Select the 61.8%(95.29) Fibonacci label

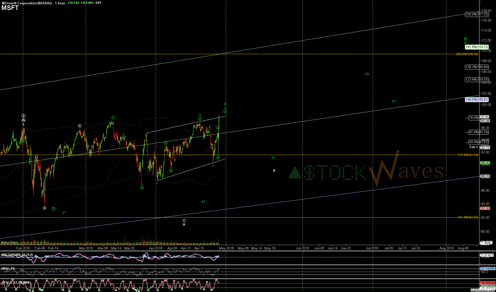pyautogui.click(x=479, y=132)
